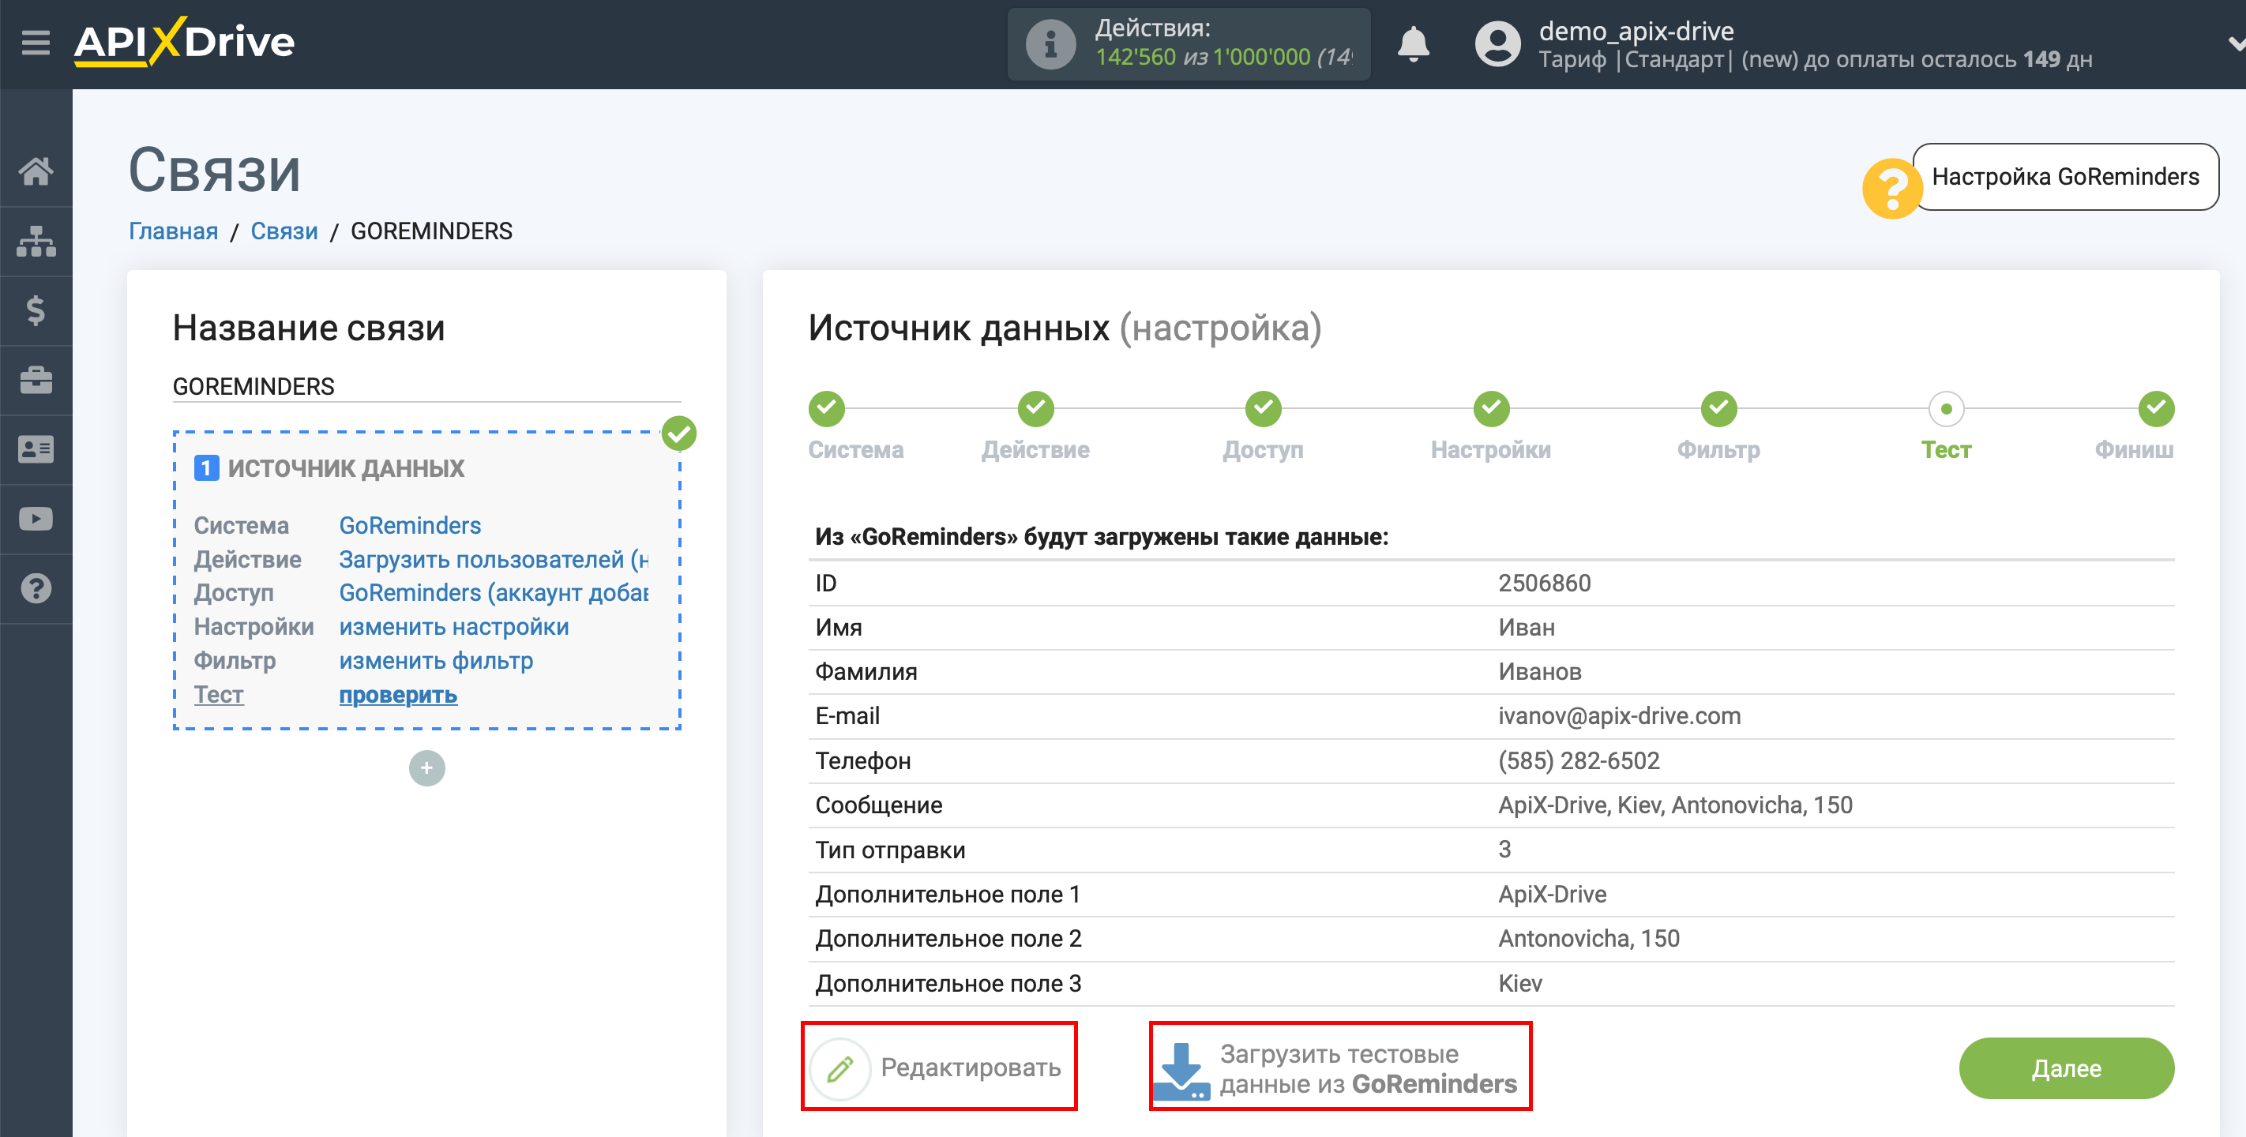Click Дополнительное поле 3 value Kiev
Image resolution: width=2246 pixels, height=1137 pixels.
[x=1519, y=984]
